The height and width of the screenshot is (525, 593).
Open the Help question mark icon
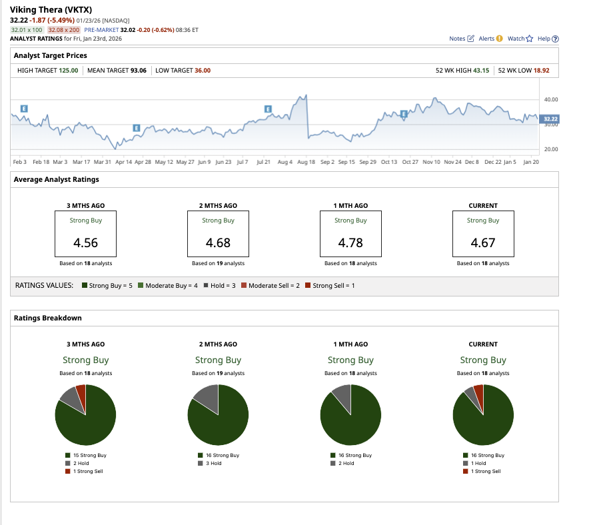click(555, 39)
